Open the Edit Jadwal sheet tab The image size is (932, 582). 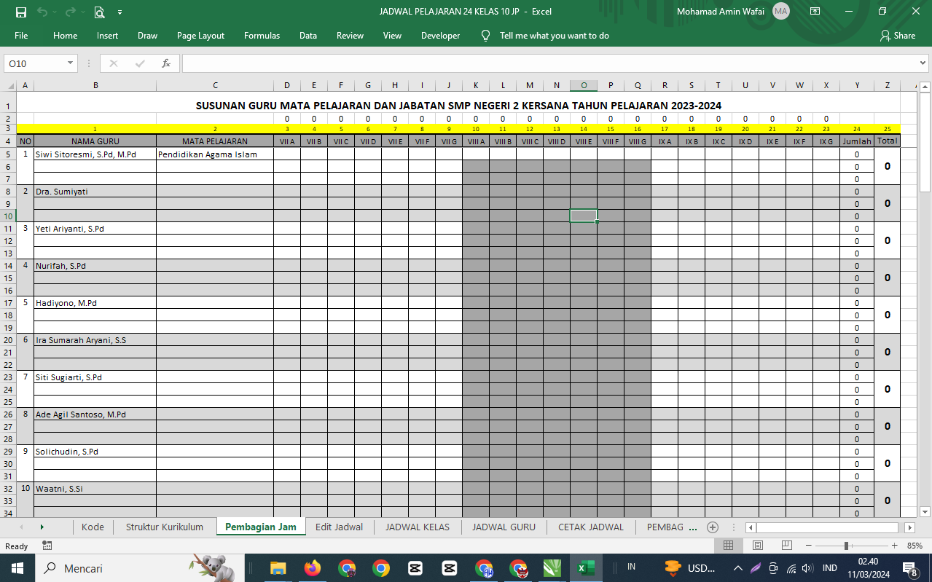339,527
